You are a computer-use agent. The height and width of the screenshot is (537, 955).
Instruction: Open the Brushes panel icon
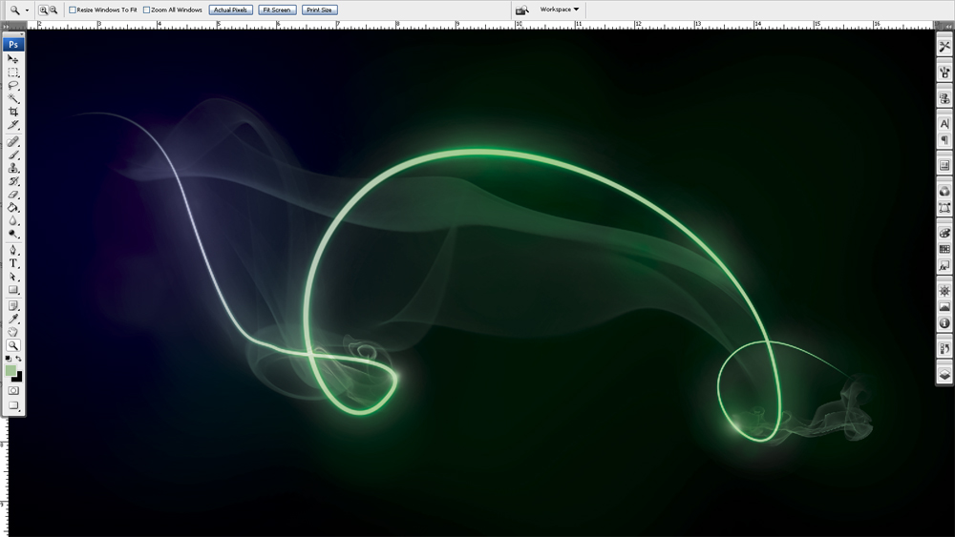pyautogui.click(x=944, y=72)
